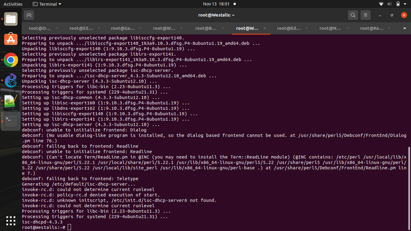Open the clock showing Nov 13 18:01

(216, 4)
